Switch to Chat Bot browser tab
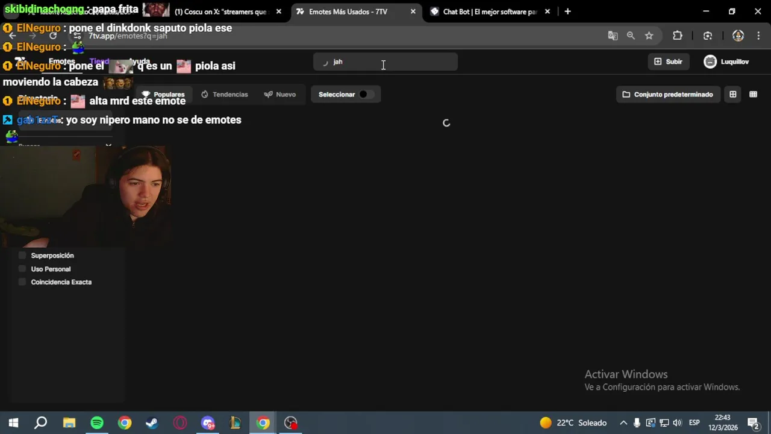771x434 pixels. point(484,11)
